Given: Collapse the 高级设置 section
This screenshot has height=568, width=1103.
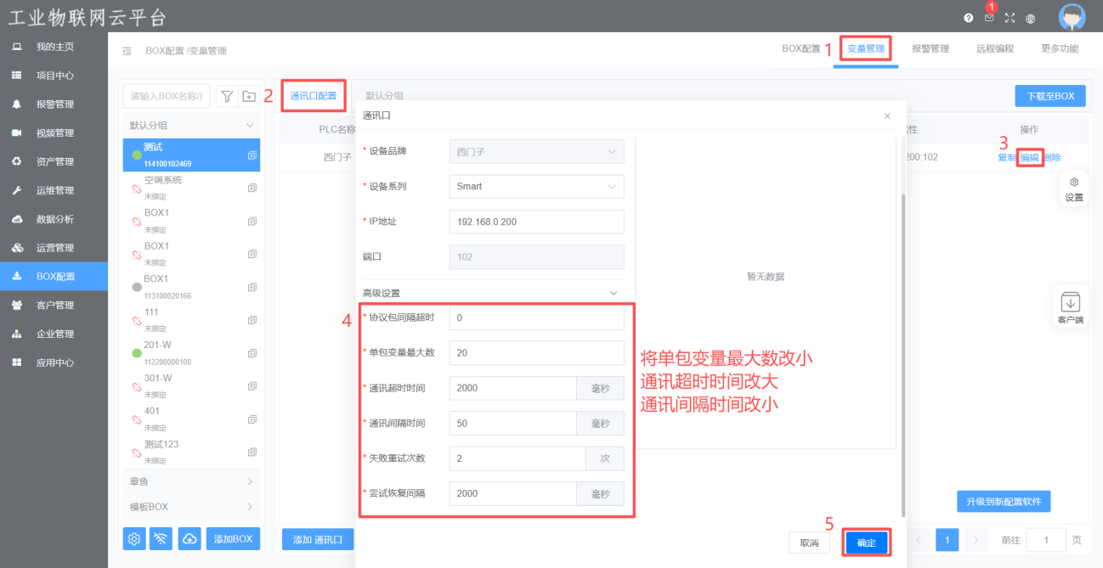Looking at the screenshot, I should [x=614, y=293].
